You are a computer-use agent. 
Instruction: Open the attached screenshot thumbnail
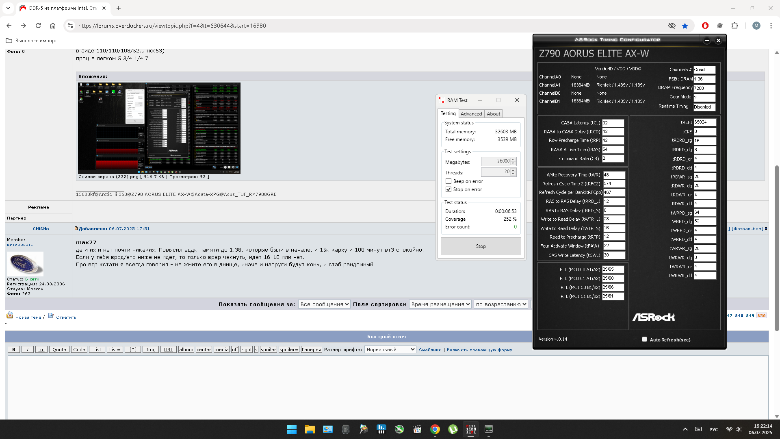(x=159, y=128)
